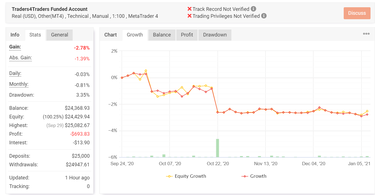The width and height of the screenshot is (375, 195).
Task: Click the info icon beside Trading Privileges Not Verified
Action: tap(264, 16)
